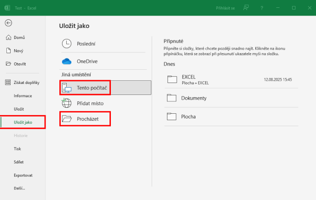316x200 pixels.
Task: Open the Dokumenty folder
Action: point(231,98)
